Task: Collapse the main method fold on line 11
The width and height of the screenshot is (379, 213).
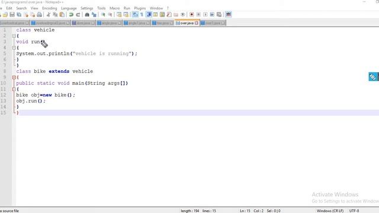Action: click(14, 89)
